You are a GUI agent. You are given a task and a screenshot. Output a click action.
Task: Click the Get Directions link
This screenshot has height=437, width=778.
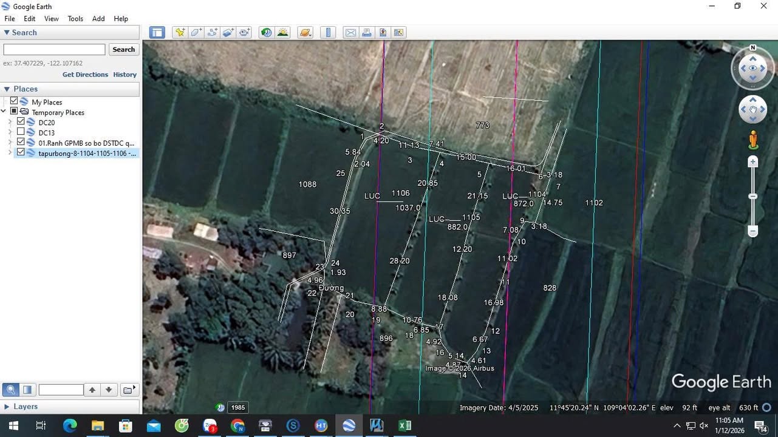(x=85, y=75)
